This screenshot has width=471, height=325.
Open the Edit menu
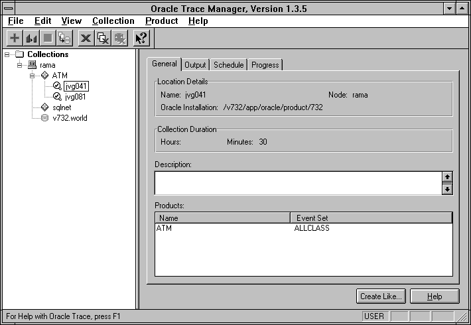42,21
